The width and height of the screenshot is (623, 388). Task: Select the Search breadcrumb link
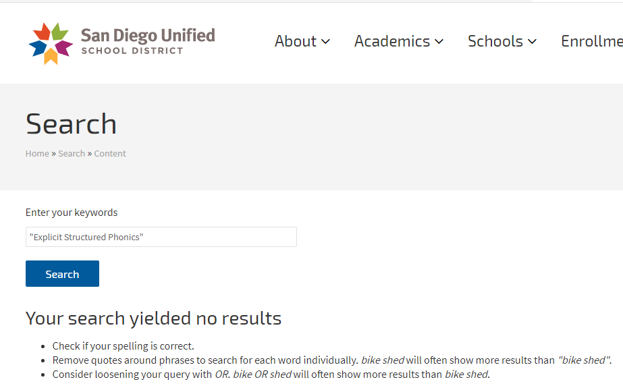coord(72,154)
